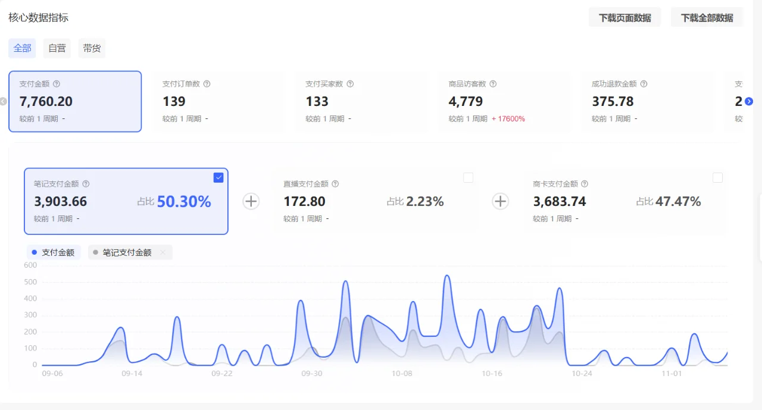Click the 10-16 date label on chart axis
The image size is (762, 410).
coord(492,374)
